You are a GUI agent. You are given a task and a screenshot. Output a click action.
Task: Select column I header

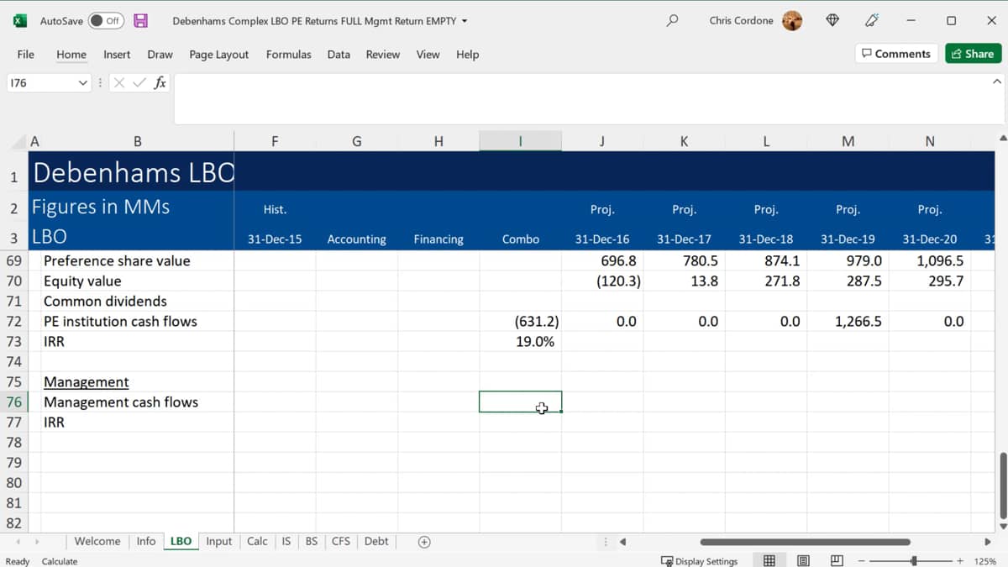coord(520,141)
